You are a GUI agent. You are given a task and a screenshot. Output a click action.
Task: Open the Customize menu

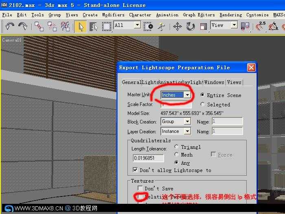[257, 15]
